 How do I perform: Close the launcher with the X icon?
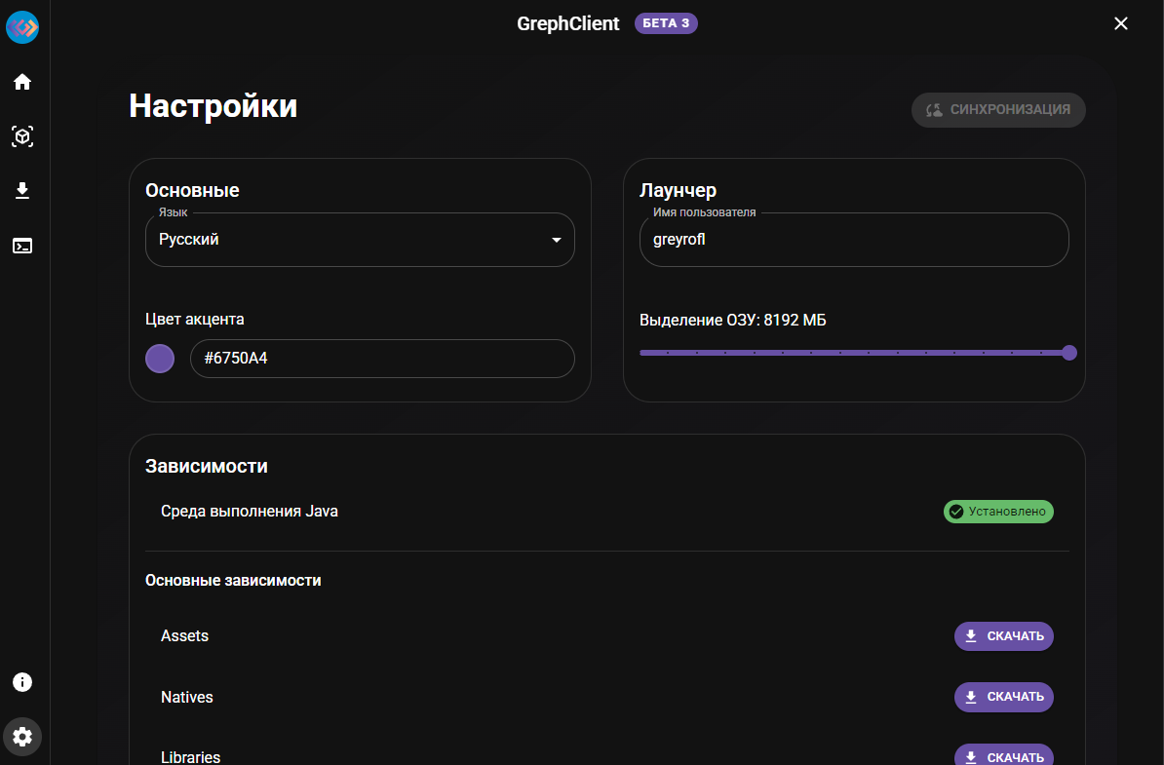click(x=1121, y=24)
